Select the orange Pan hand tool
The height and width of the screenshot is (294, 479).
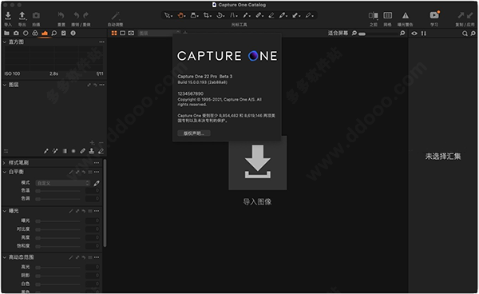[181, 15]
